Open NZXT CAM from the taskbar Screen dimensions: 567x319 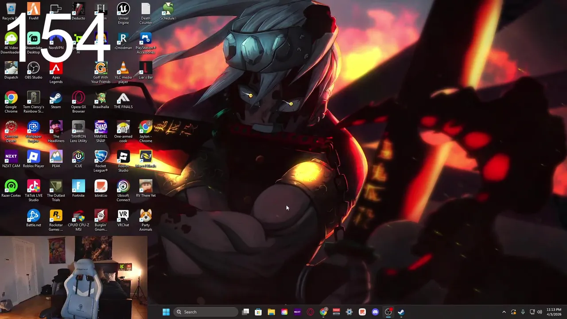[297, 312]
